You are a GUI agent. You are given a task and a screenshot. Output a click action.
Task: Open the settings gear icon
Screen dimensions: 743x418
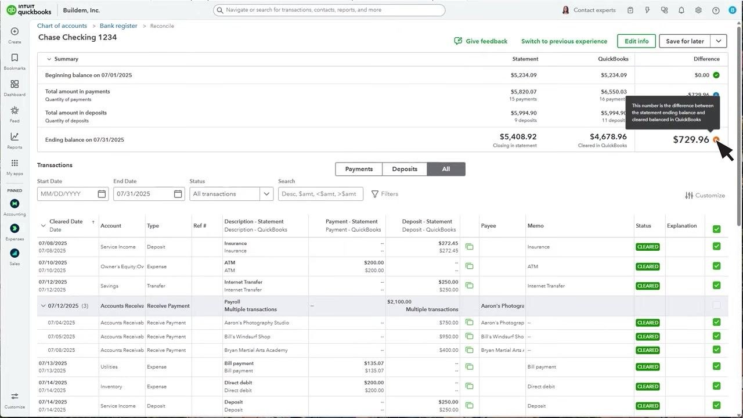click(698, 10)
